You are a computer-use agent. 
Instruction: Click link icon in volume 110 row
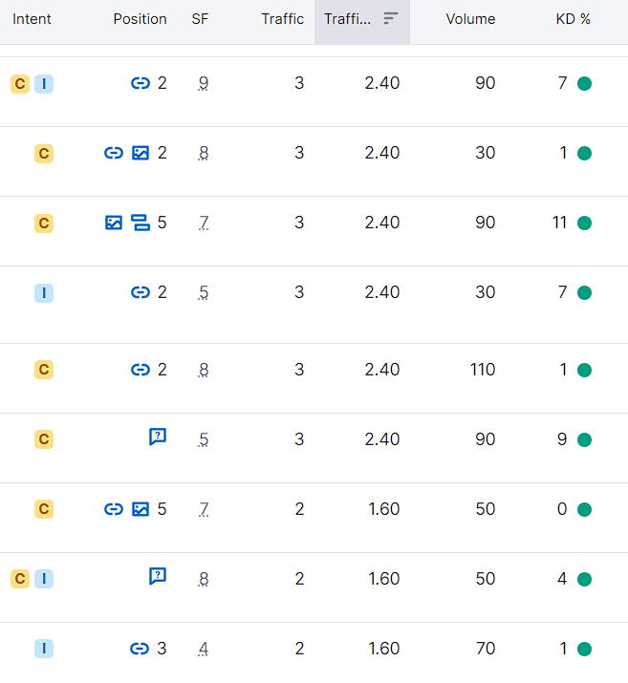click(x=141, y=370)
